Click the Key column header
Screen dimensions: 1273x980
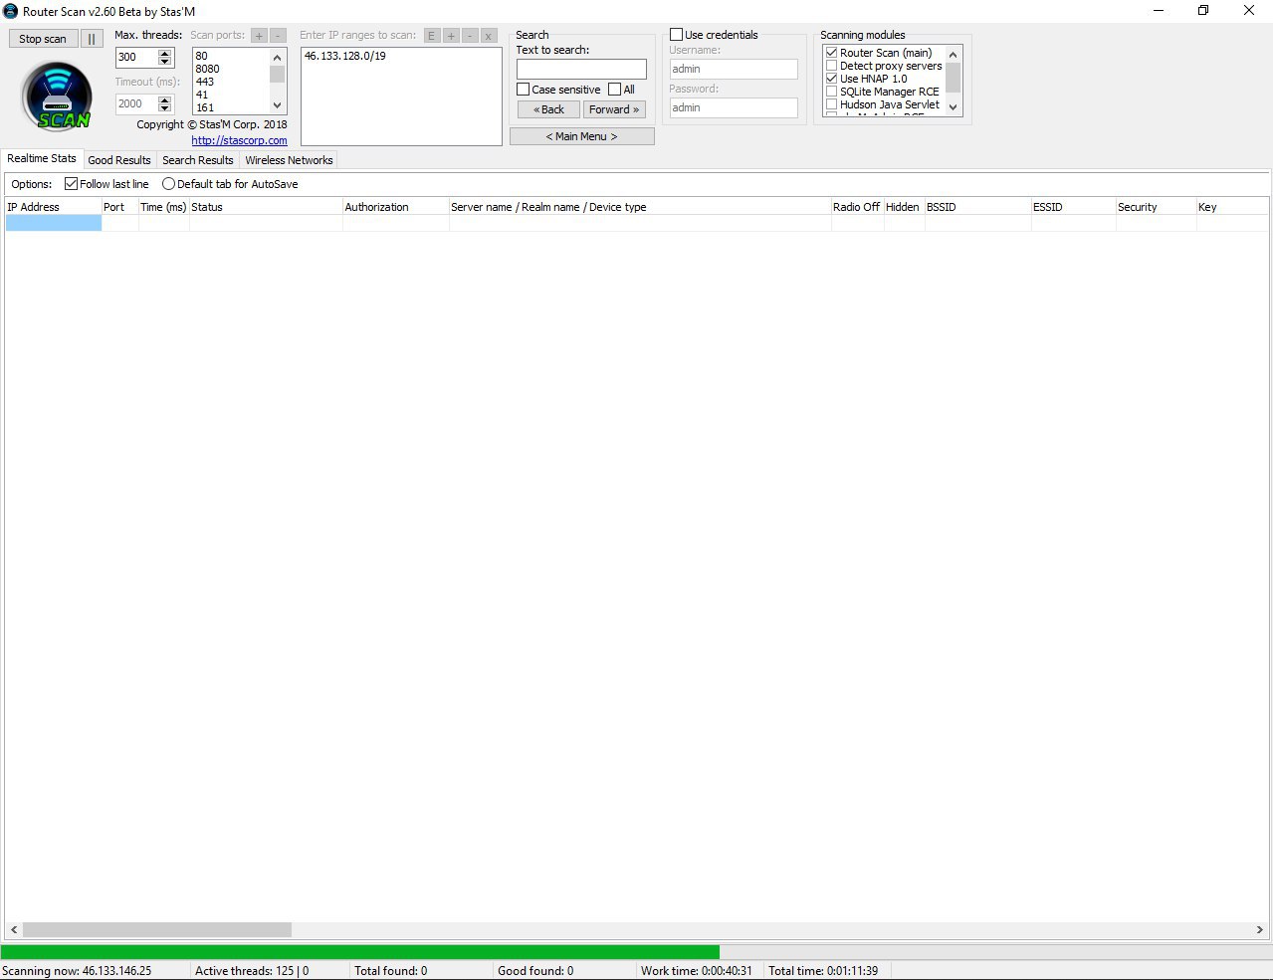click(1232, 207)
